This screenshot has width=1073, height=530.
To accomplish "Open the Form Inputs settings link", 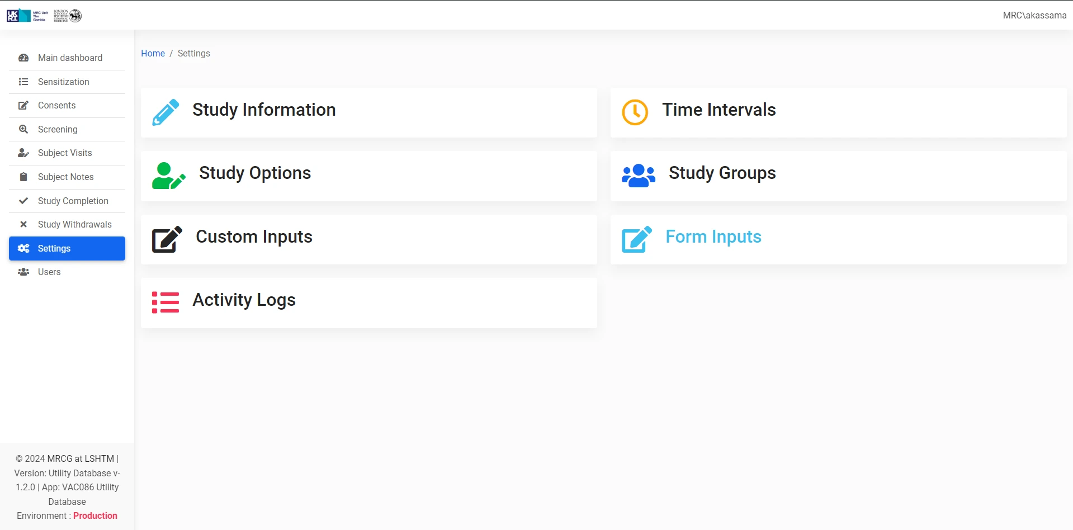I will click(713, 236).
